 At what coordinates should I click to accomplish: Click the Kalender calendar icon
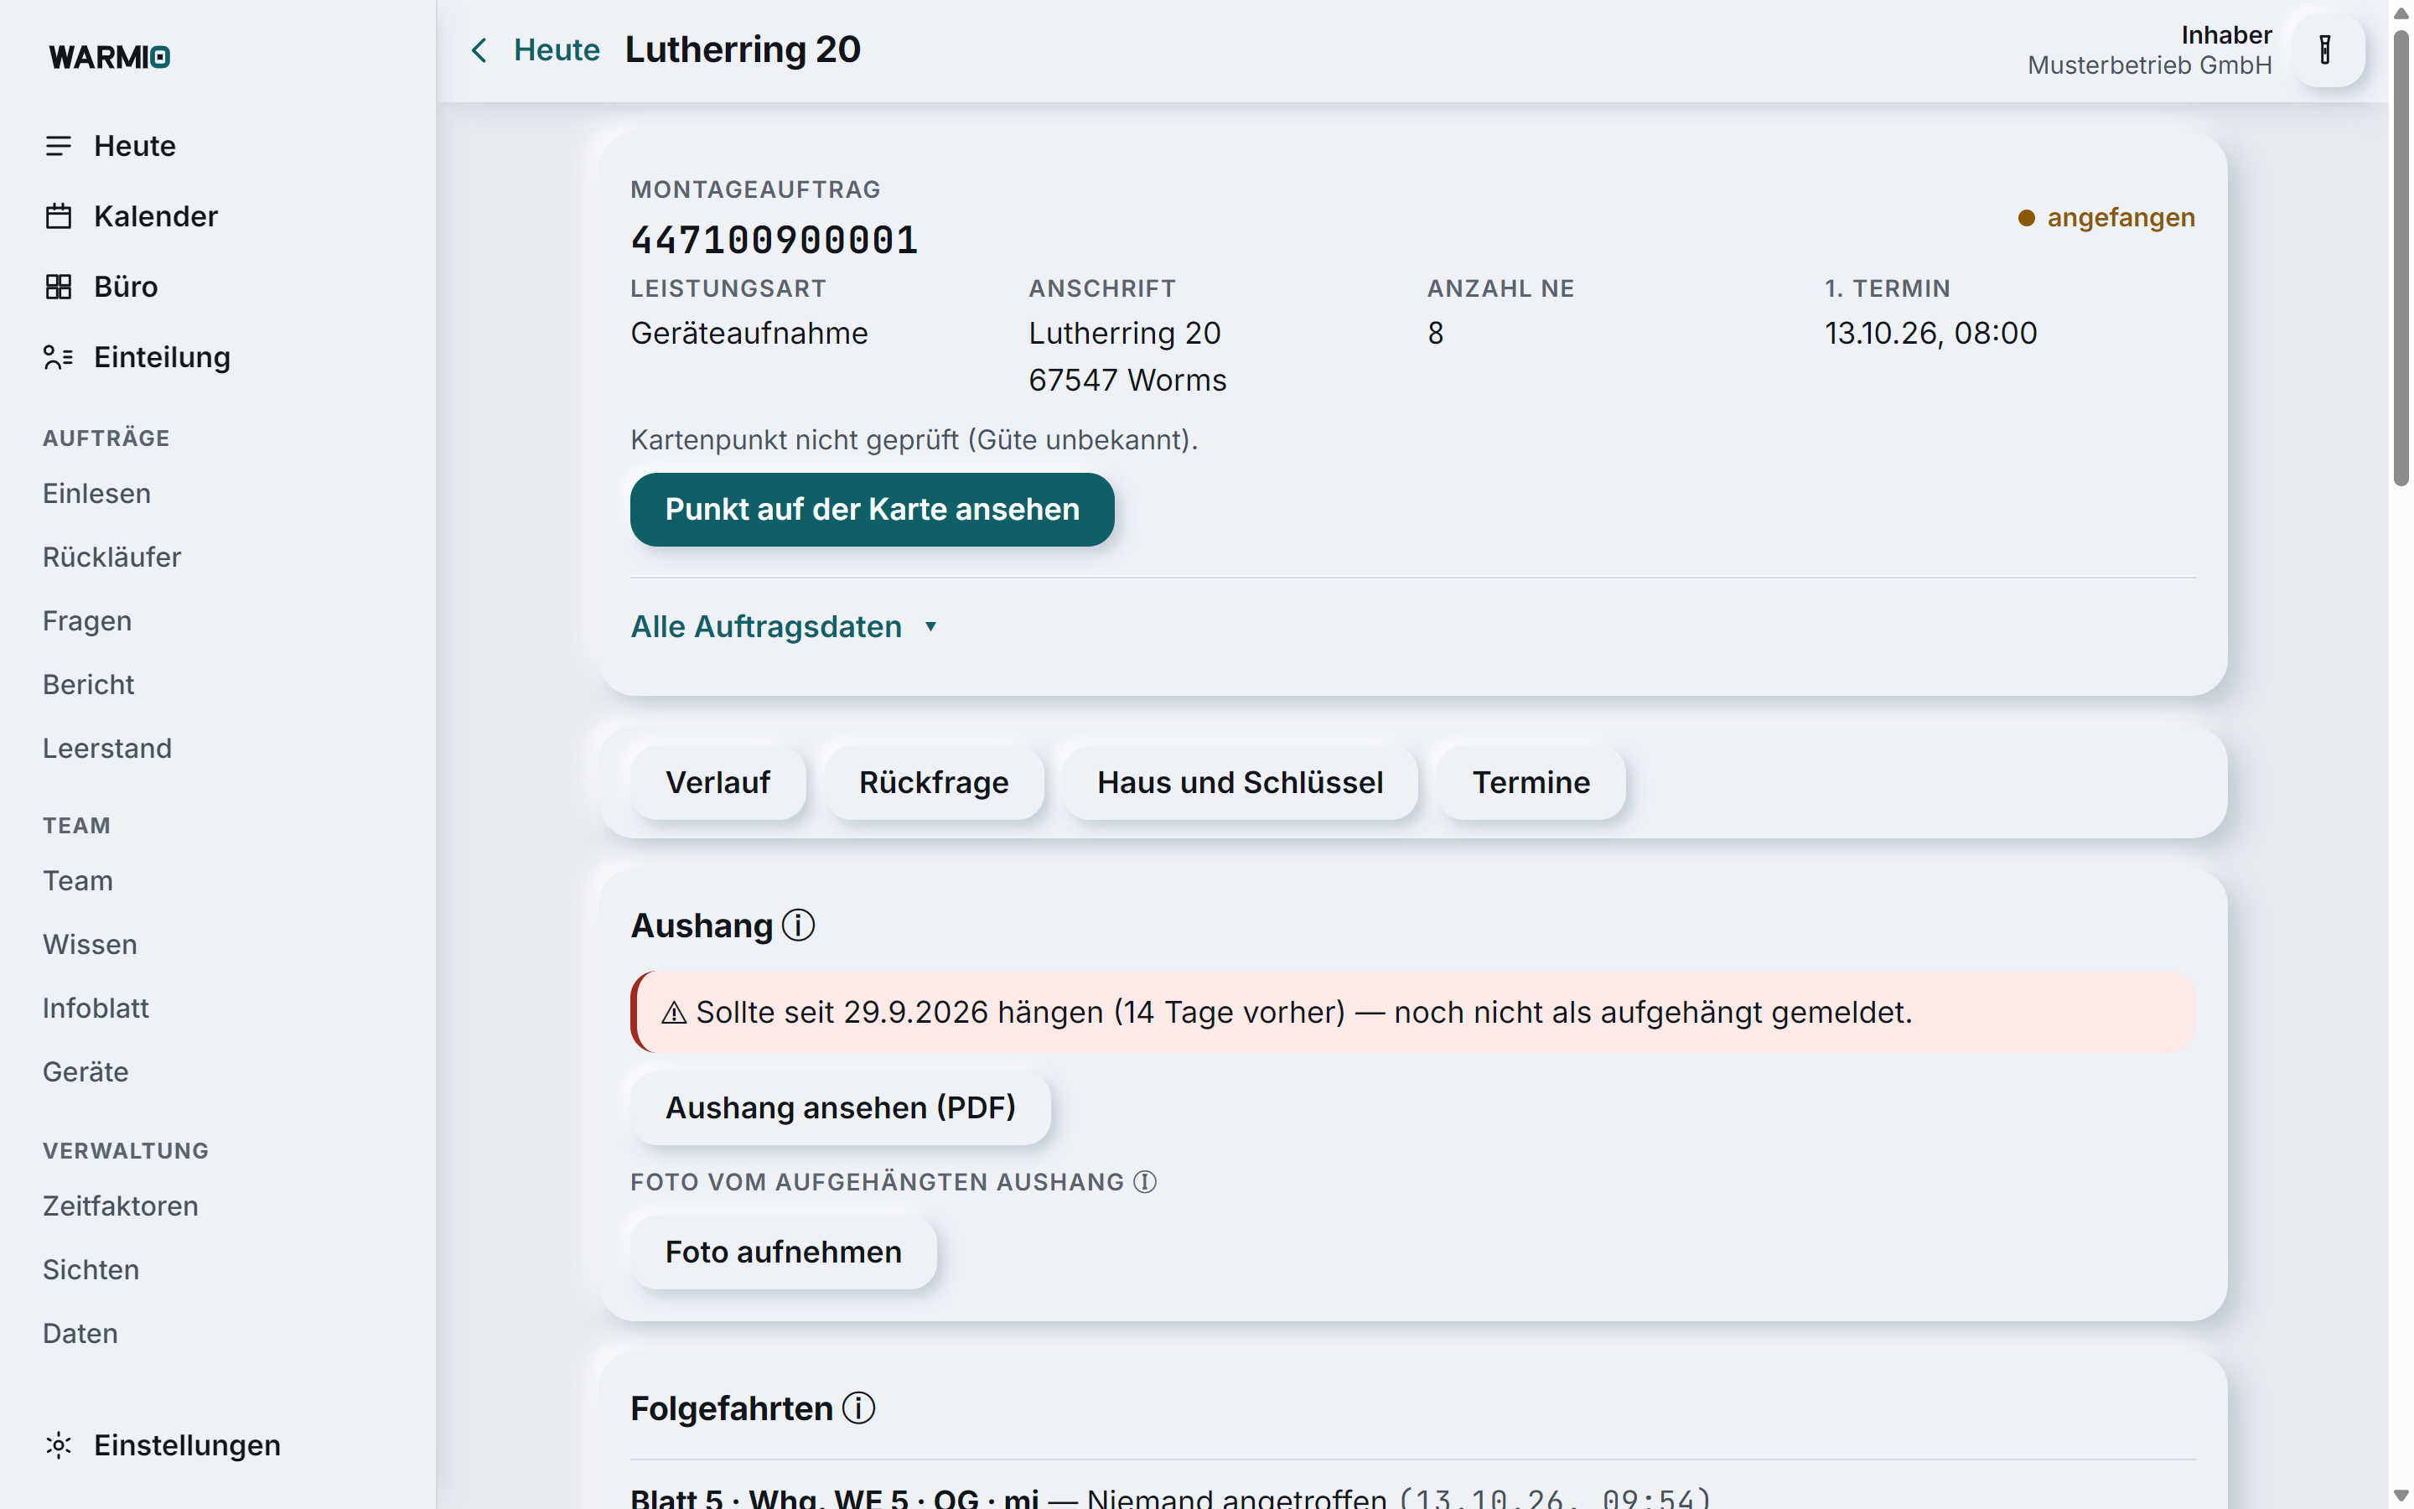coord(59,216)
